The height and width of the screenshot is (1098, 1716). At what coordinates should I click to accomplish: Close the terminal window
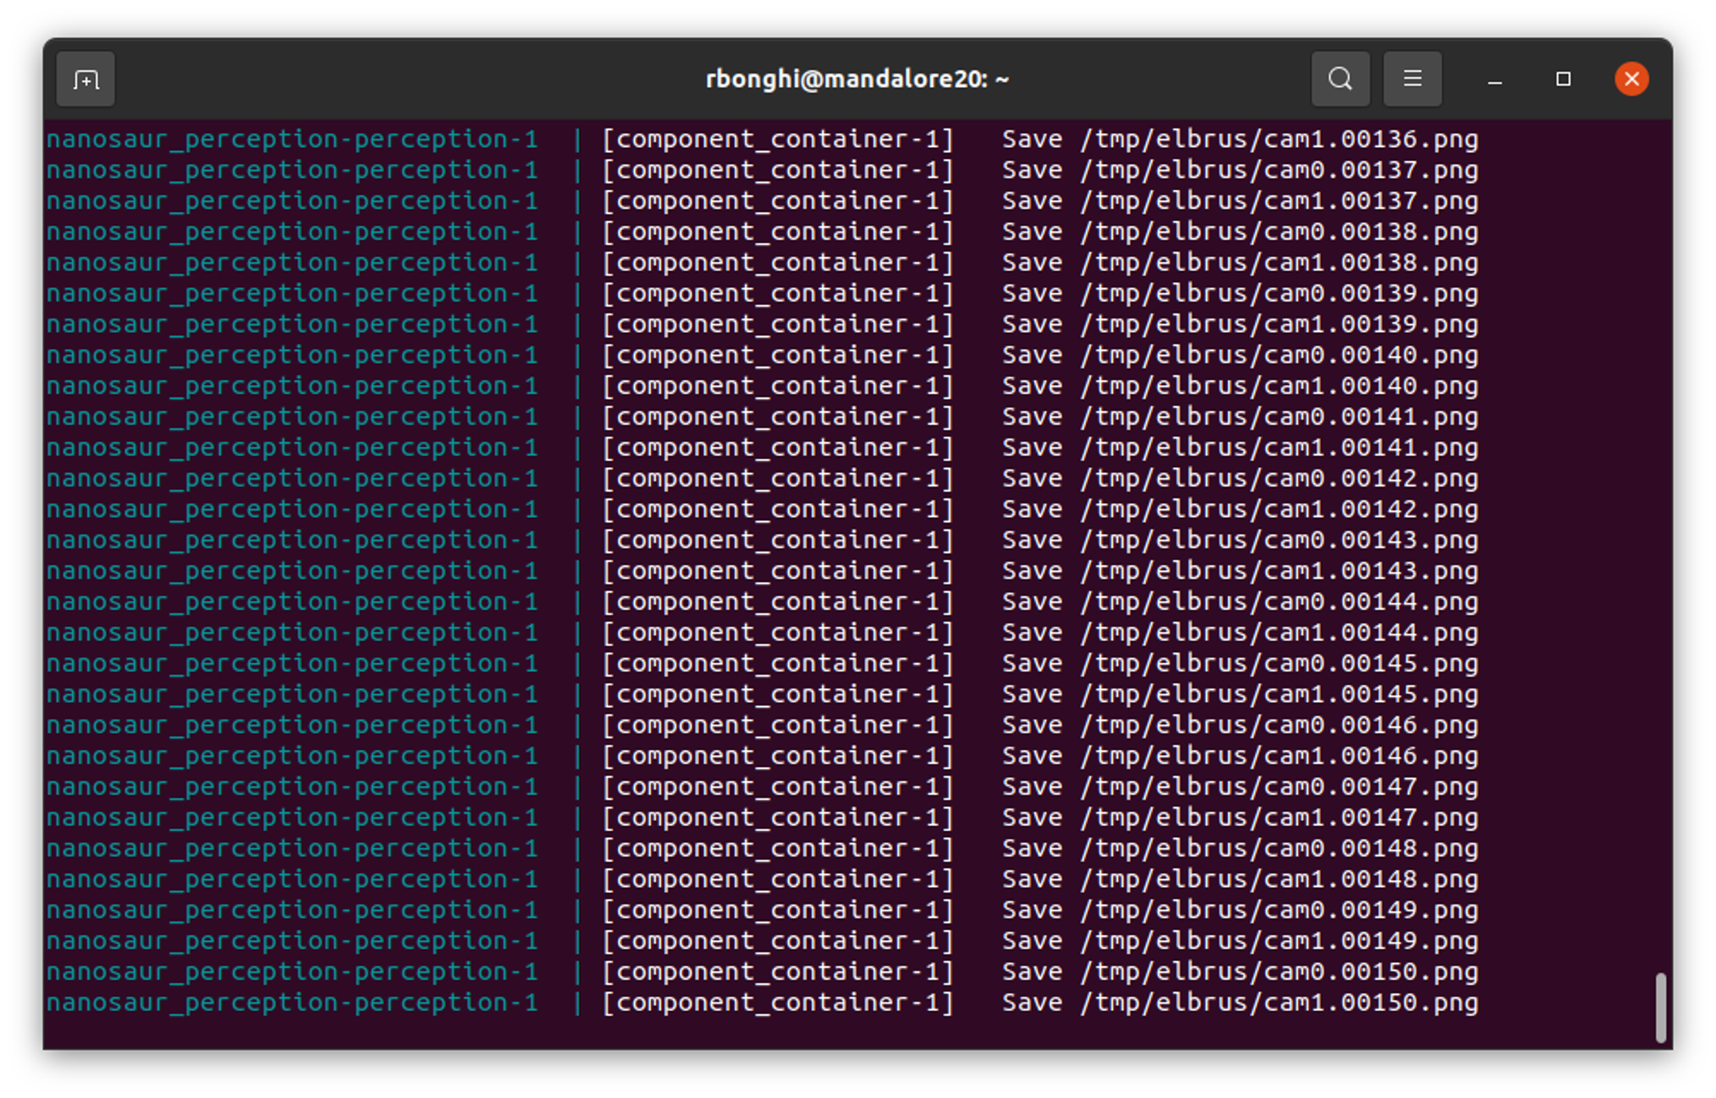pos(1632,79)
